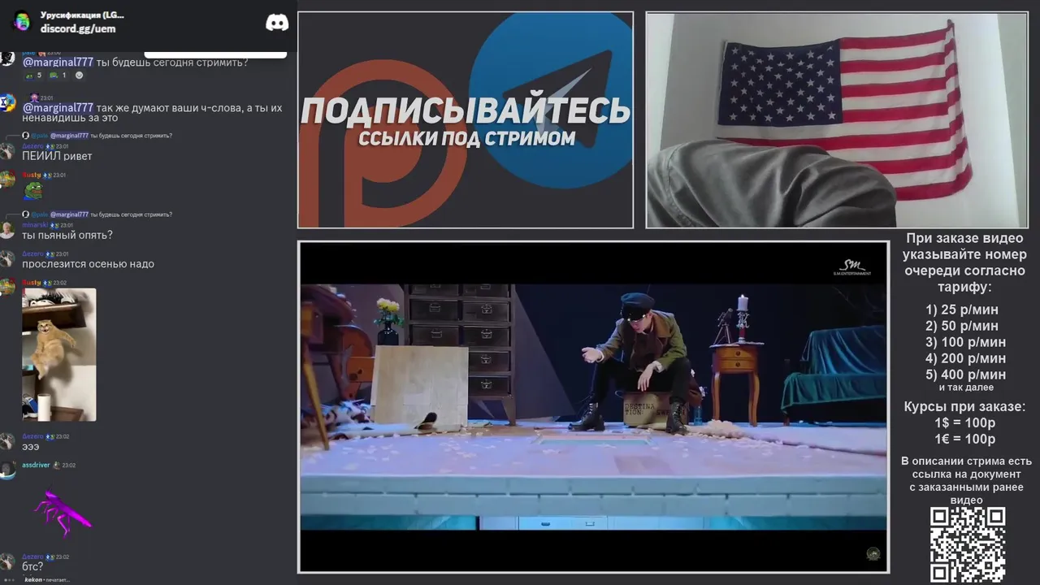Open Dezero's avatar next to 'бтс?'

coord(6,561)
